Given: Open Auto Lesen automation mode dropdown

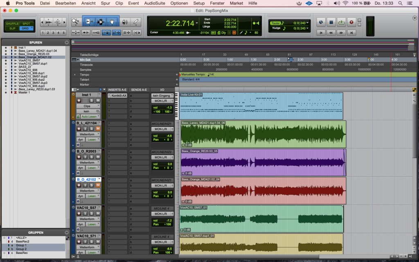Looking at the screenshot, I should coord(90,117).
